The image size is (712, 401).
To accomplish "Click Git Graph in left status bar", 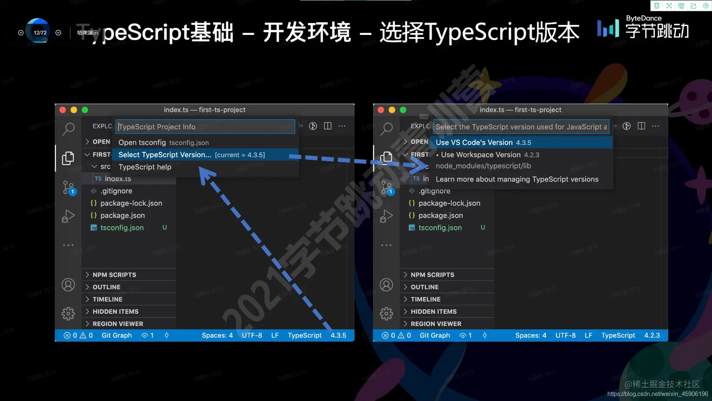I will coord(117,336).
